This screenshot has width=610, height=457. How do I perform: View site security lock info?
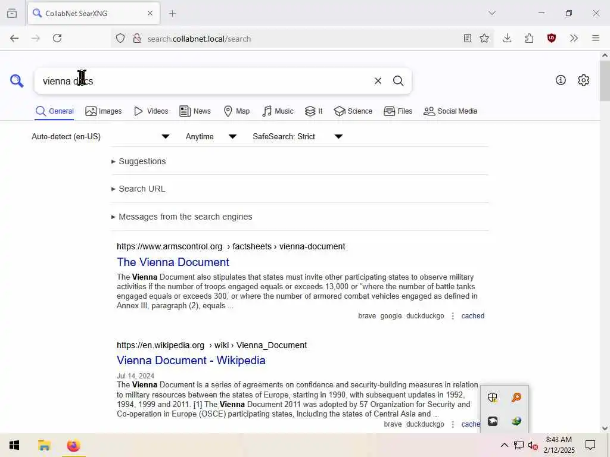coord(137,38)
